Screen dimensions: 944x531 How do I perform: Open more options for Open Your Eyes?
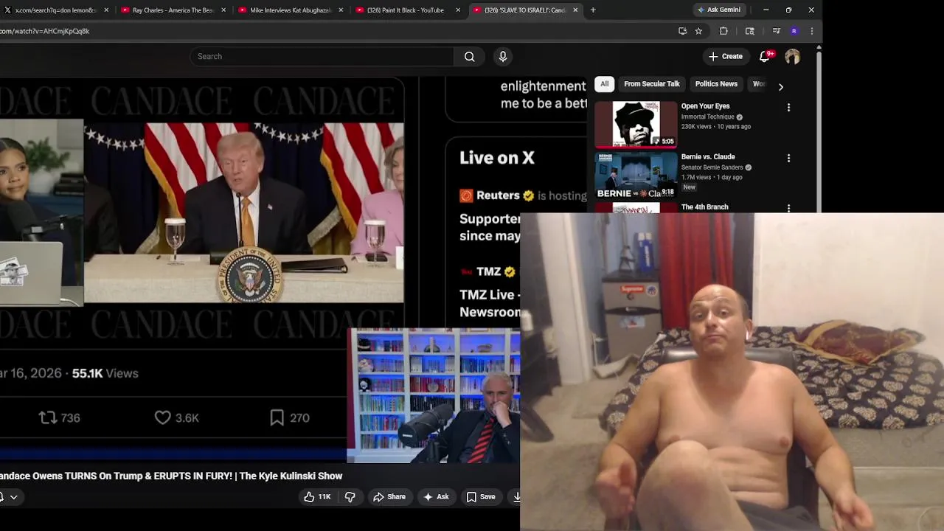pyautogui.click(x=788, y=108)
